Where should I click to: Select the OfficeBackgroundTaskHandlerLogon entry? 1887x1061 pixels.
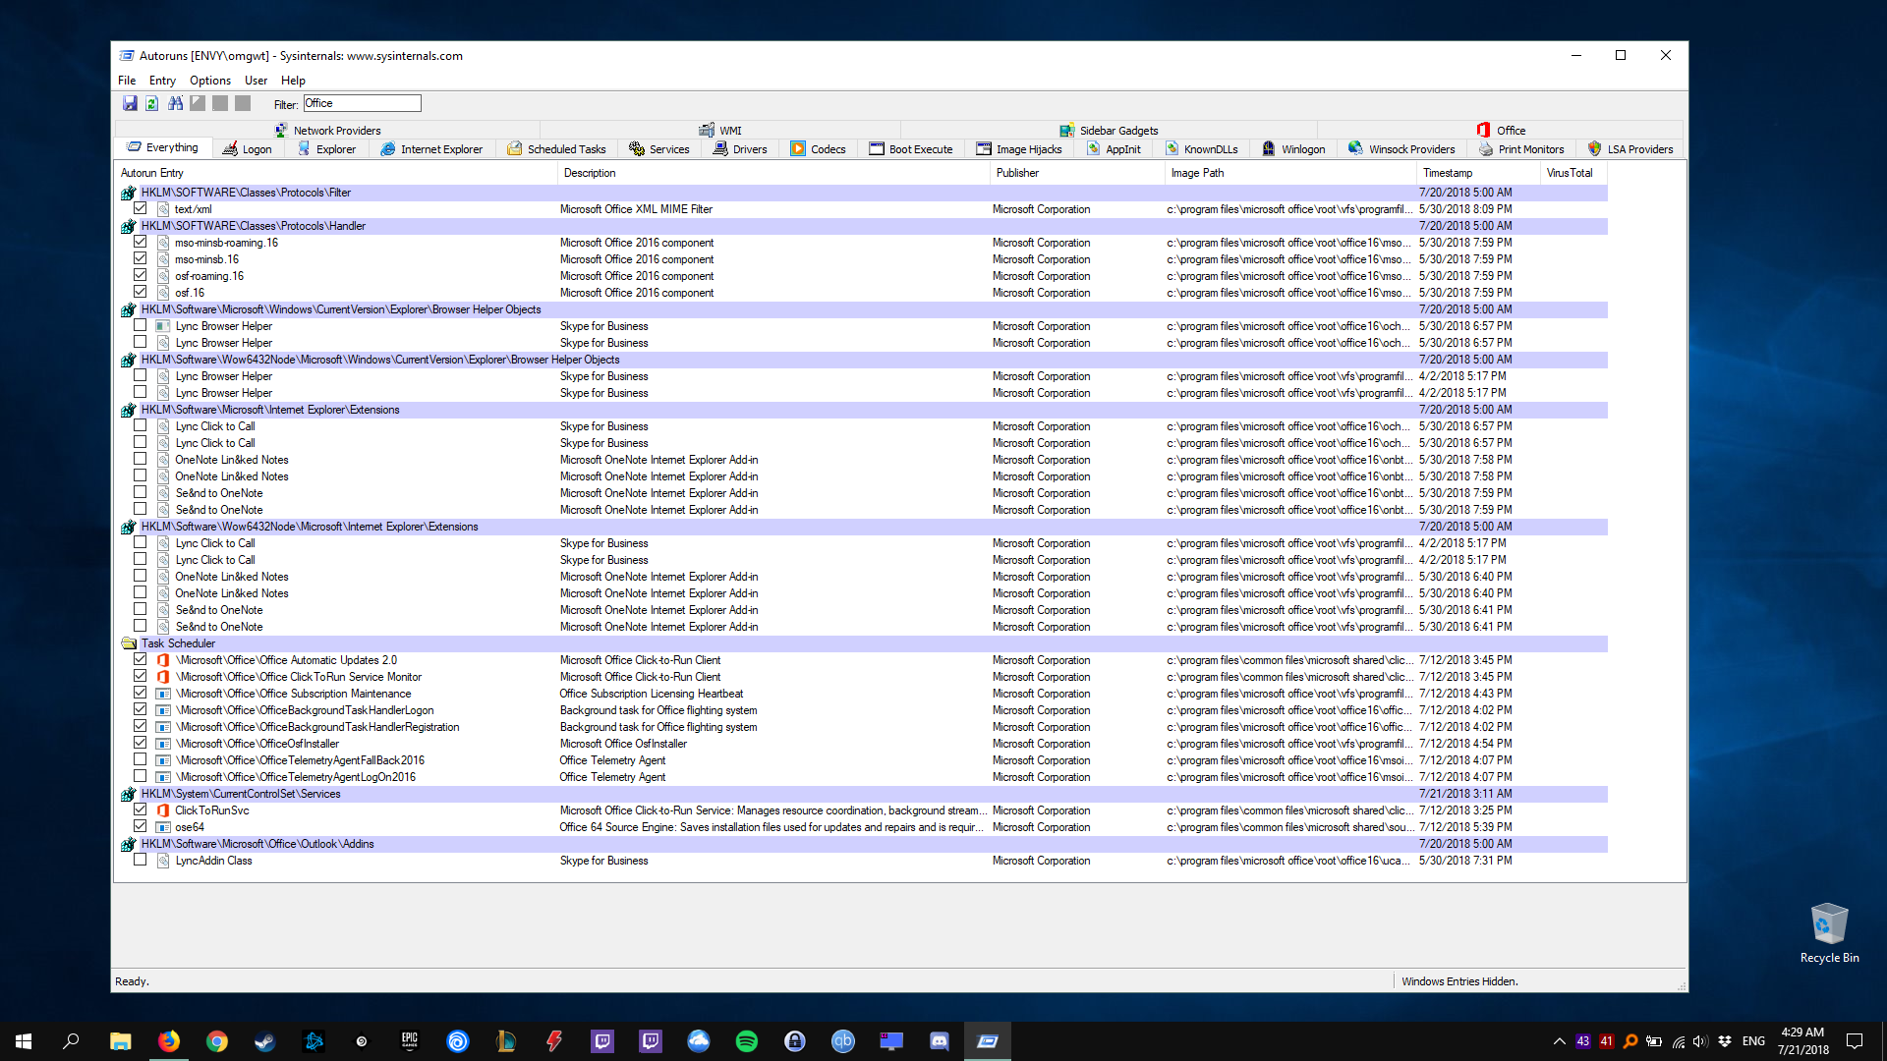point(863,710)
